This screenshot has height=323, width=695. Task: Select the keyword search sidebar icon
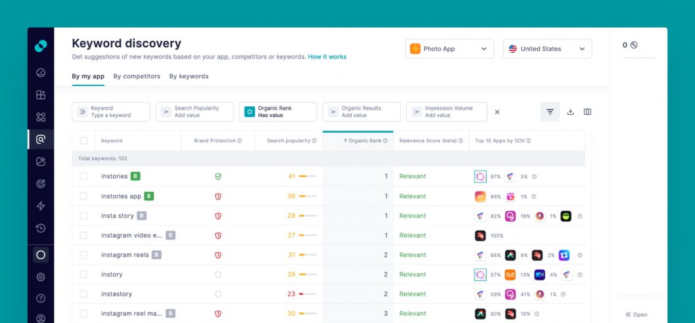pos(41,140)
